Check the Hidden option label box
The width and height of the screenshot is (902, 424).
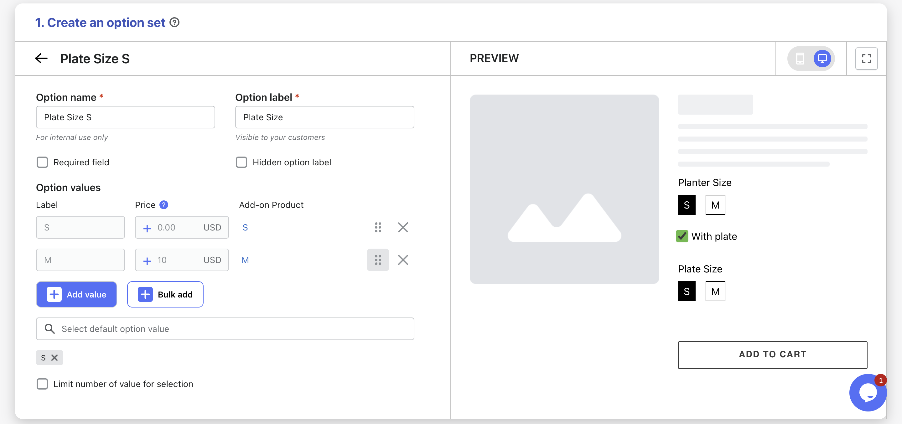[241, 163]
